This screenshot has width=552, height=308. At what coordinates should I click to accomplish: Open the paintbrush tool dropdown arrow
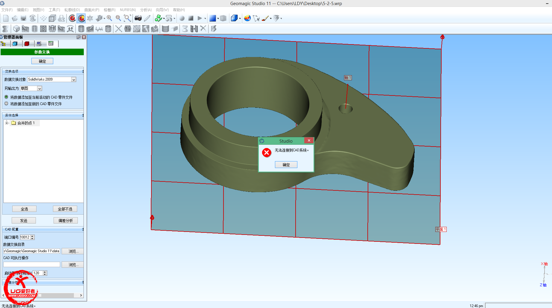tap(270, 19)
